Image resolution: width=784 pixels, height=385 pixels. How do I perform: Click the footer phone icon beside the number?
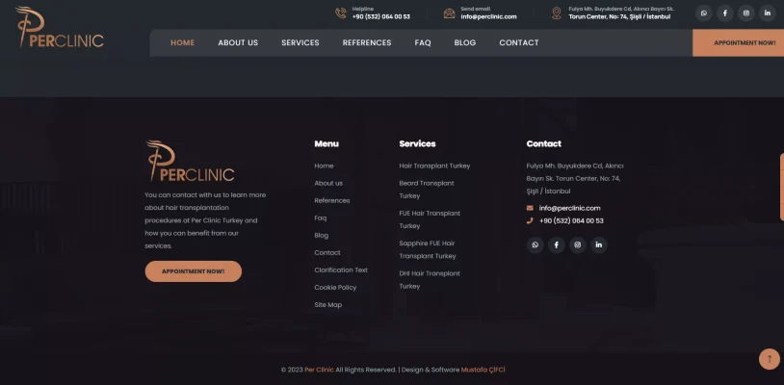pos(530,220)
